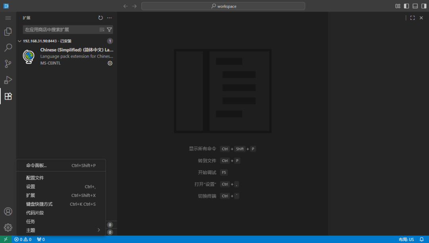The height and width of the screenshot is (243, 429).
Task: Click the Extensions activity bar icon
Action: coord(8,96)
